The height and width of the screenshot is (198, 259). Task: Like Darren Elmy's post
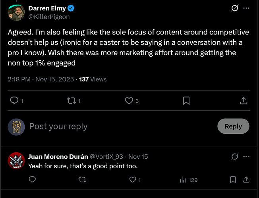[129, 101]
